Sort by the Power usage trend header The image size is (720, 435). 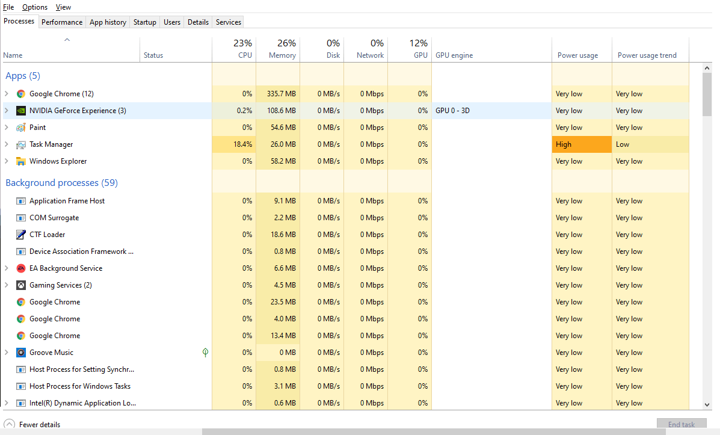(x=651, y=49)
